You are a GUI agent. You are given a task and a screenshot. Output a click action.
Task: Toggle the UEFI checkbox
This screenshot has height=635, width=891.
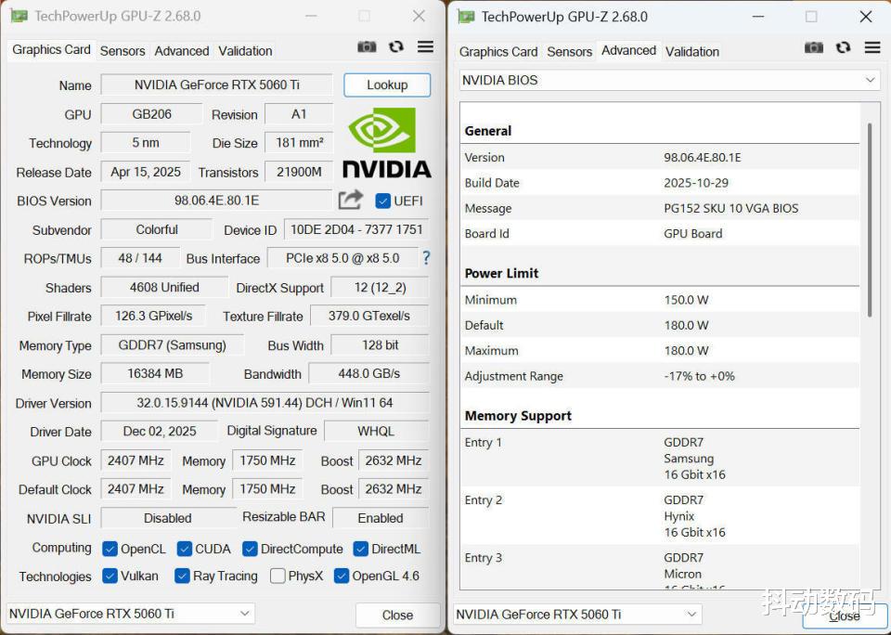point(383,201)
